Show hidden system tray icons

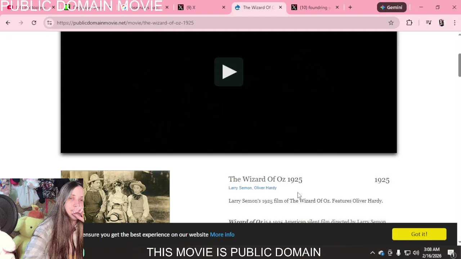point(372,253)
